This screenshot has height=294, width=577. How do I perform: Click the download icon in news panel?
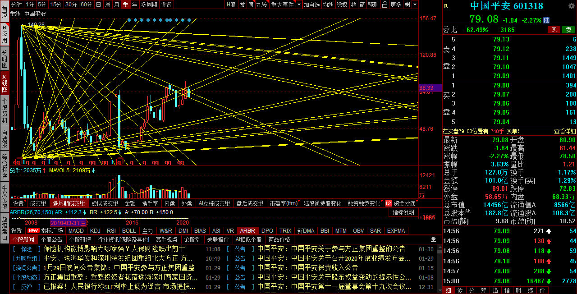pyautogui.click(x=434, y=239)
